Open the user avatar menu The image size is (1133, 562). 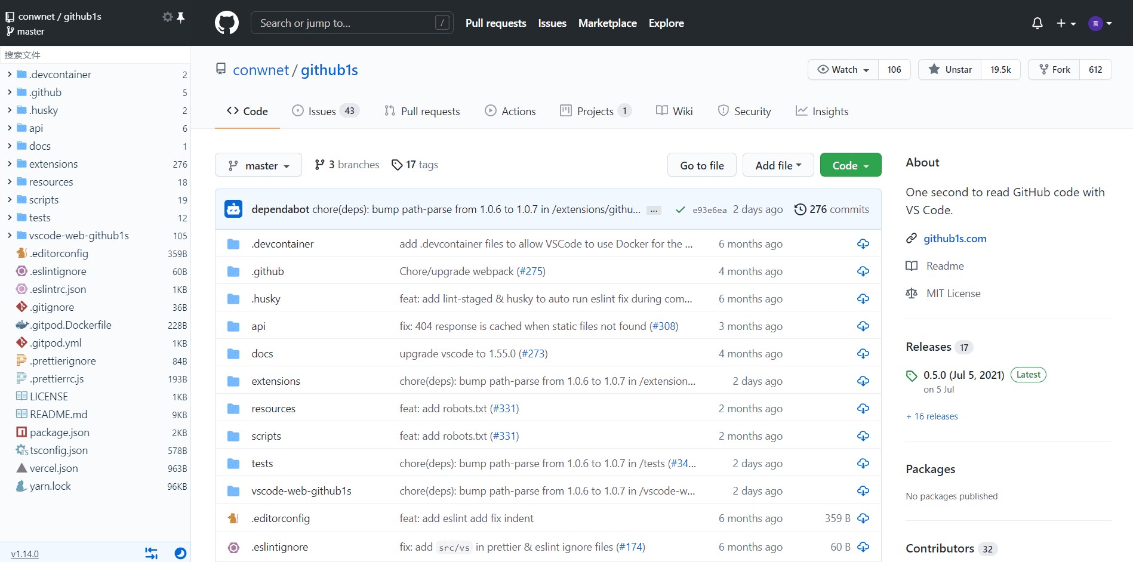click(1100, 23)
